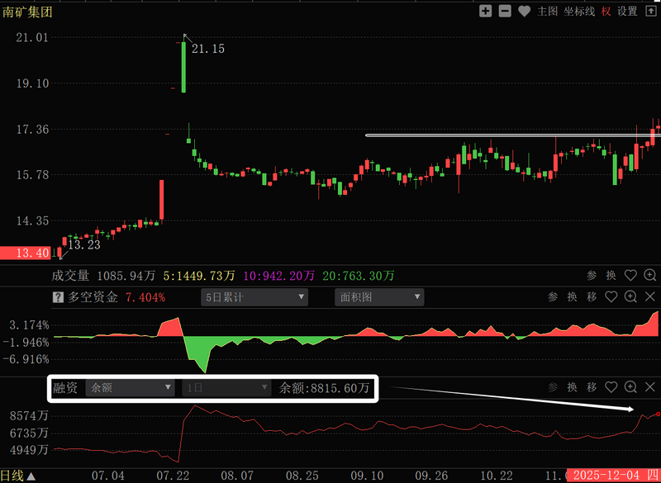
Task: Click magnifier icon in the 融资 panel
Action: click(x=630, y=386)
